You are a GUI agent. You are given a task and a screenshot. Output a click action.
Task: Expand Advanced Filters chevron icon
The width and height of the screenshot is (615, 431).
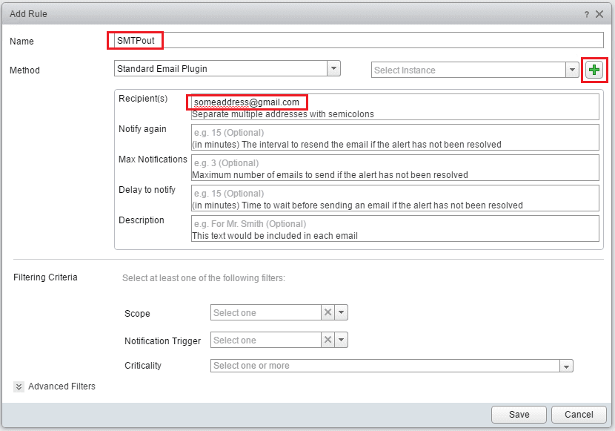tap(19, 386)
